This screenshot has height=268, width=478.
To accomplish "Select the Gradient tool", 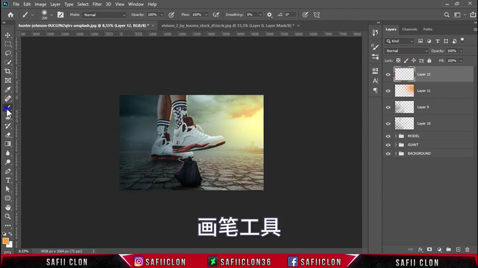I will (x=8, y=144).
